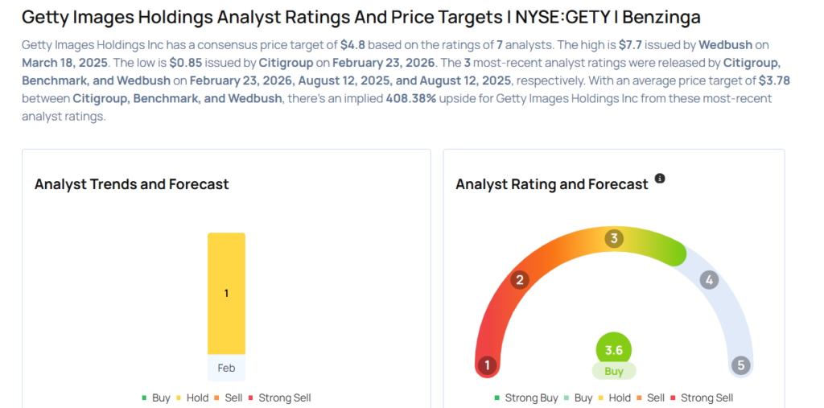
Task: Click gauge marker number 2
Action: click(521, 280)
